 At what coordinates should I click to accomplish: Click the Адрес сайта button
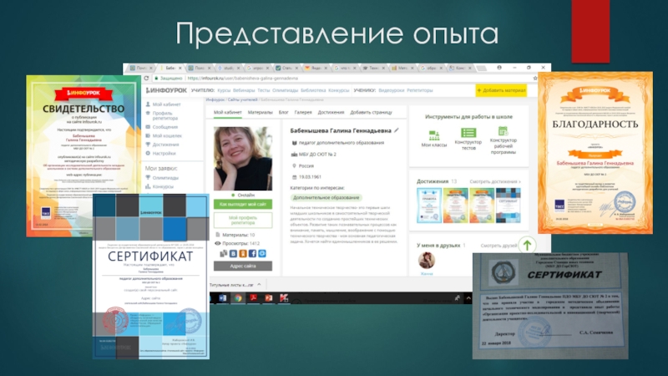[243, 266]
